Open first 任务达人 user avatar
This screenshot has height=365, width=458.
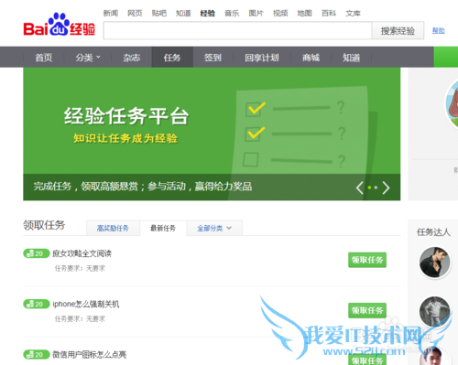[x=435, y=263]
